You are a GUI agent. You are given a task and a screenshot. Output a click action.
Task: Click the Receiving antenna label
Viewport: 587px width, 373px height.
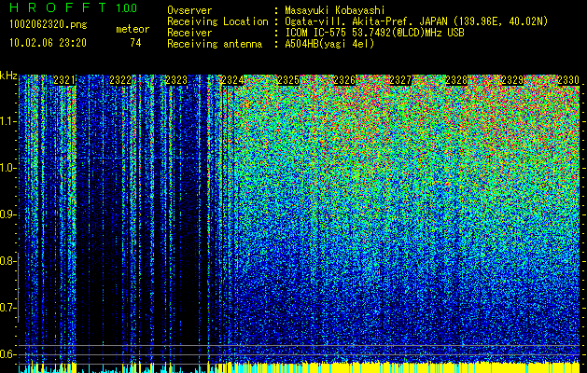[x=215, y=44]
